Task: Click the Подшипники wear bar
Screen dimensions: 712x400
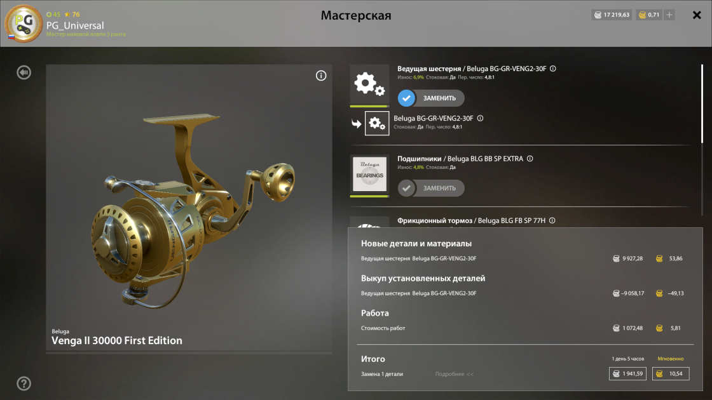Action: point(369,196)
